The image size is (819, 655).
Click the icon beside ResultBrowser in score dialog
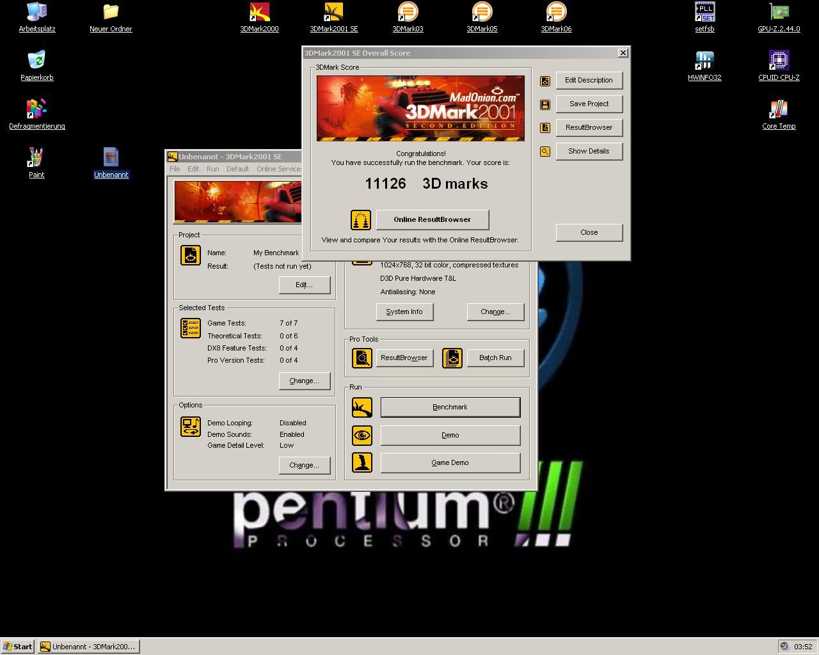click(x=545, y=128)
